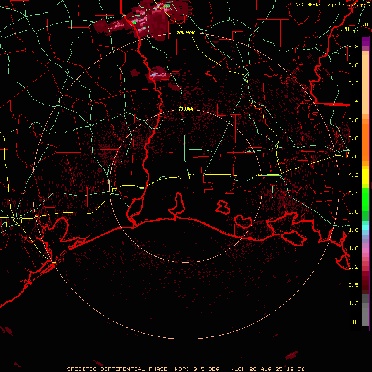Click the 9.0 scale value

(353, 65)
